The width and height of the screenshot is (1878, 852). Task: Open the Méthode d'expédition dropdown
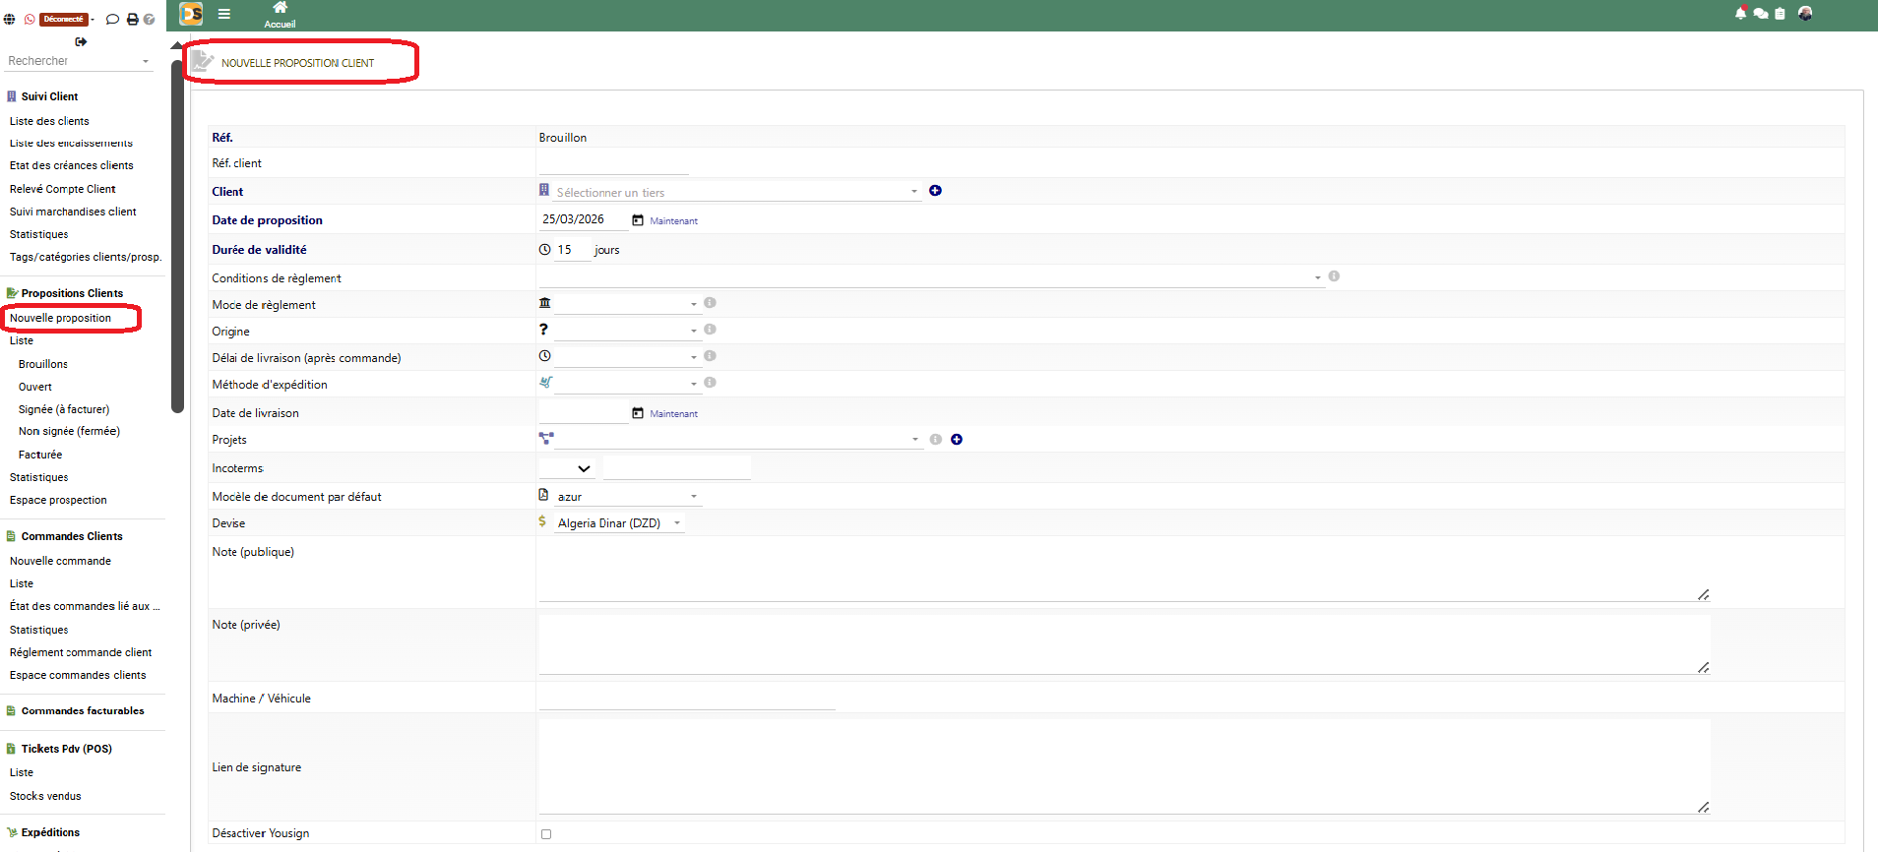[627, 384]
